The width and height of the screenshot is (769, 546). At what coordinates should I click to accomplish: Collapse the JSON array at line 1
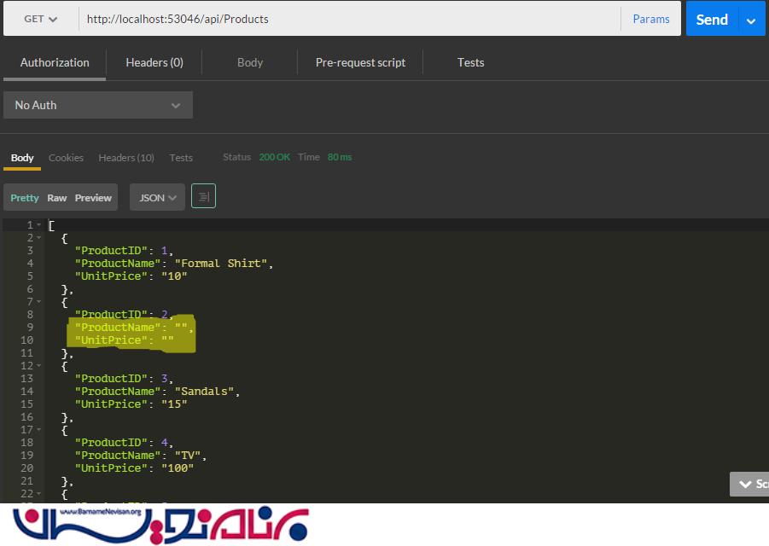click(38, 225)
